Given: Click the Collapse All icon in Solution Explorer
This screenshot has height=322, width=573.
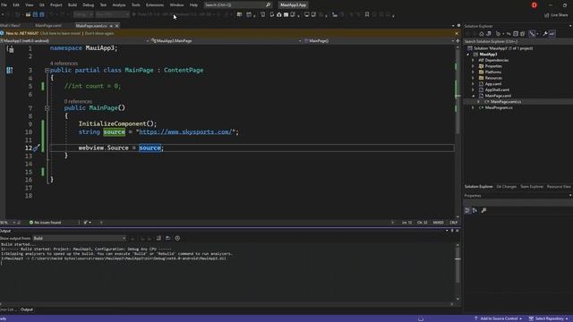Looking at the screenshot, I should (x=516, y=34).
